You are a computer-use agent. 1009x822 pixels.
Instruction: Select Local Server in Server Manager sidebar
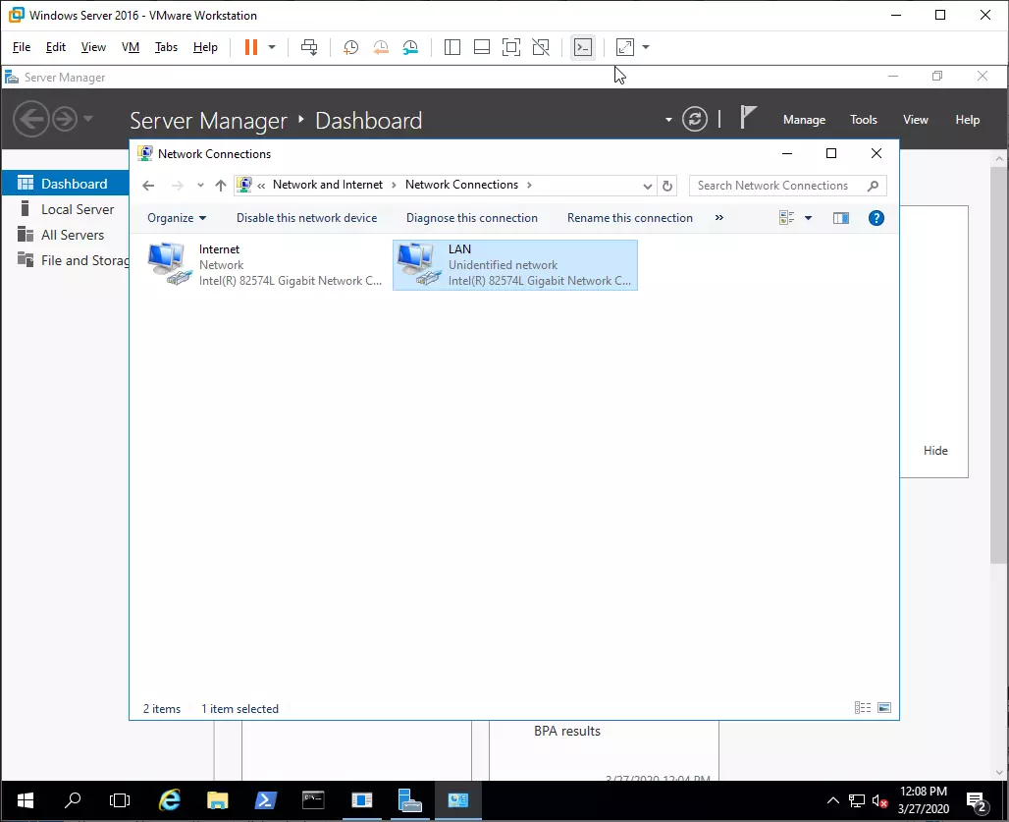coord(66,209)
